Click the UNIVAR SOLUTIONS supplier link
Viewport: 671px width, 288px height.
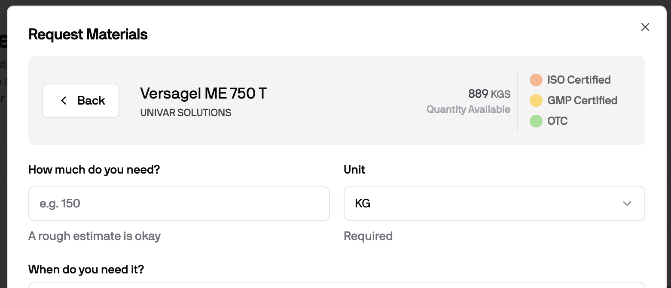(186, 112)
